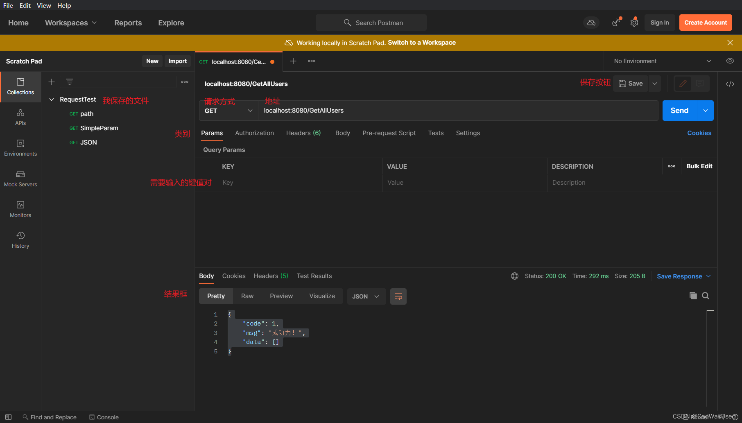Click the filter icon in collections search
Viewport: 742px width, 423px height.
(70, 82)
